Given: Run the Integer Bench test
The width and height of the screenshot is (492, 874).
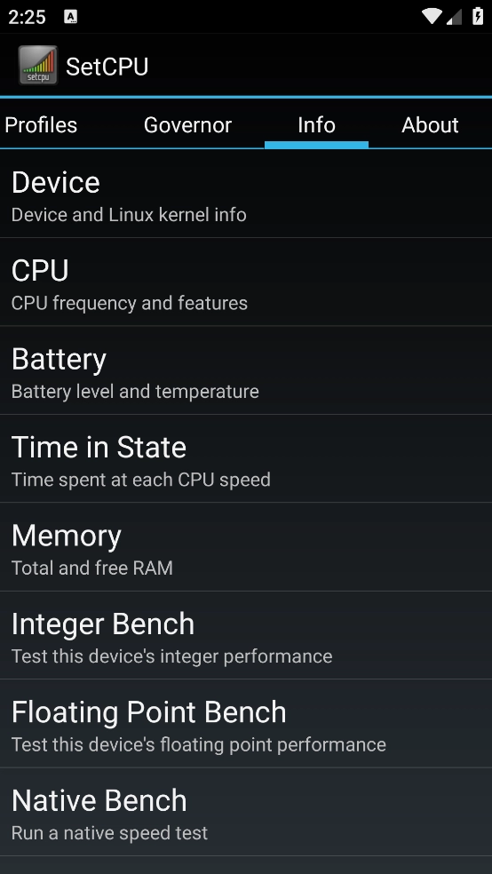Looking at the screenshot, I should point(246,635).
